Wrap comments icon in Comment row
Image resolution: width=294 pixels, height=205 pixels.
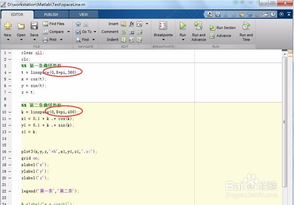(139, 32)
